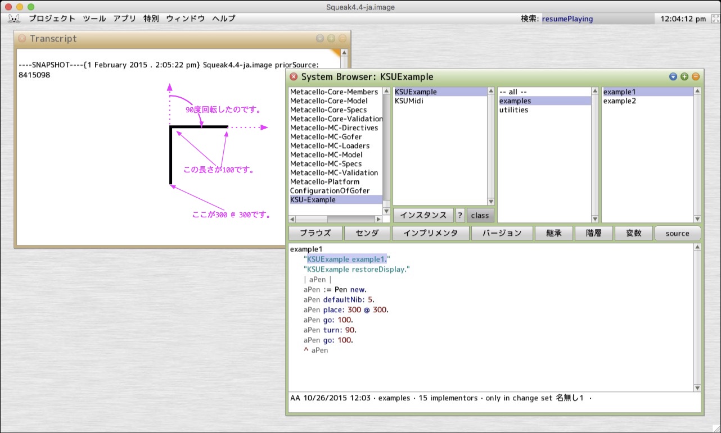Collapse System Browser with orange icon
The height and width of the screenshot is (433, 721).
tap(696, 77)
